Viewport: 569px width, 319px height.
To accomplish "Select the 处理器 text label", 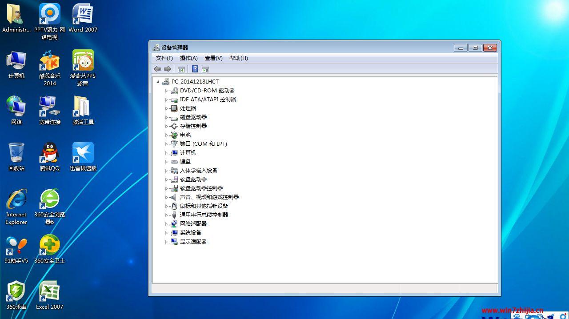I will (188, 108).
